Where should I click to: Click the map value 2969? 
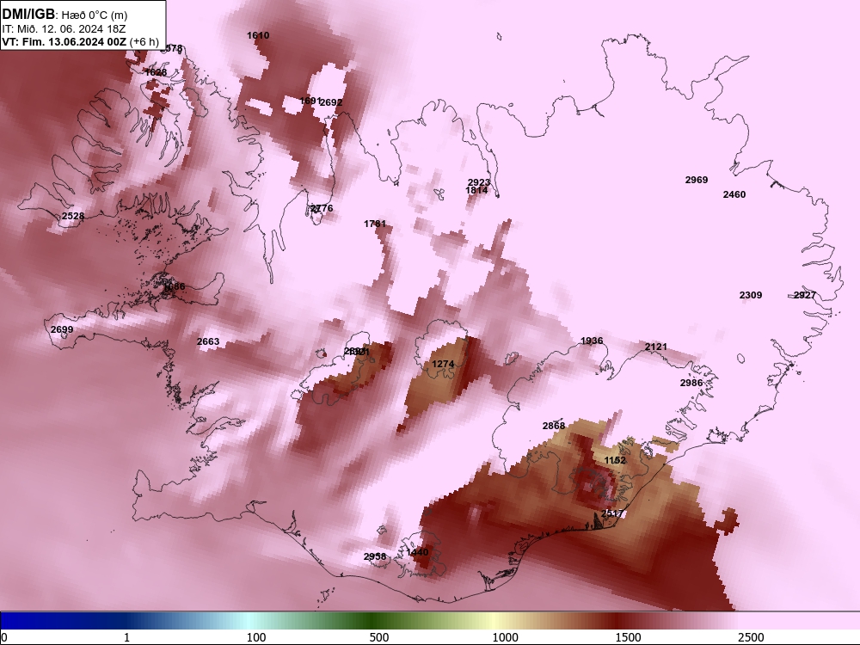point(697,180)
